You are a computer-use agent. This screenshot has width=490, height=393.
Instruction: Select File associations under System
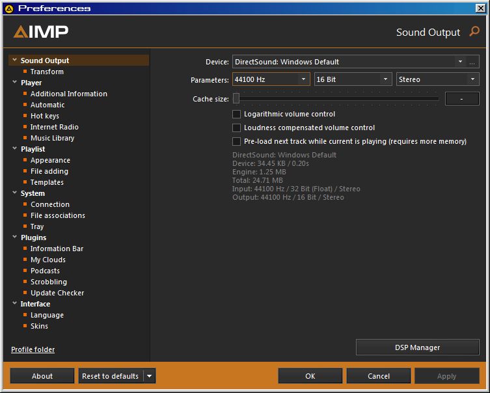[58, 215]
